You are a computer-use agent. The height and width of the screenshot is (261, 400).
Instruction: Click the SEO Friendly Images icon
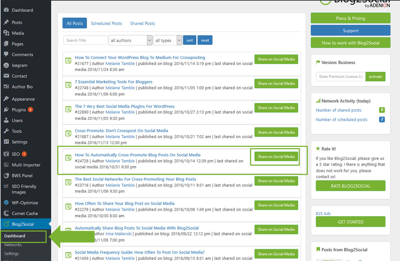click(6, 187)
